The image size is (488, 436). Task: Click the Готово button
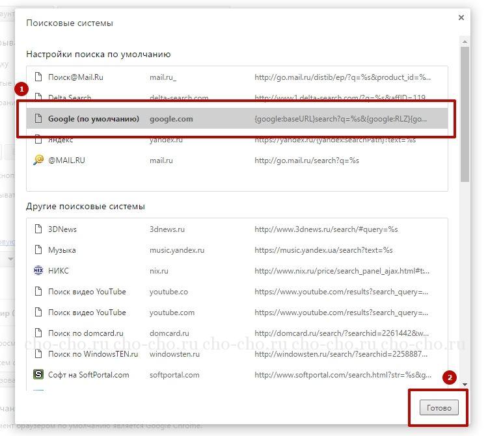439,407
